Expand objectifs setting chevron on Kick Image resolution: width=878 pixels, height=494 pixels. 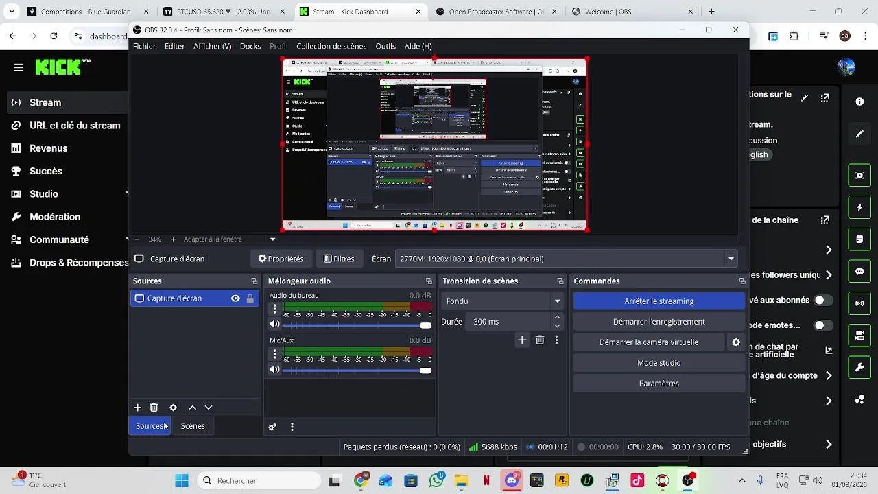point(829,445)
